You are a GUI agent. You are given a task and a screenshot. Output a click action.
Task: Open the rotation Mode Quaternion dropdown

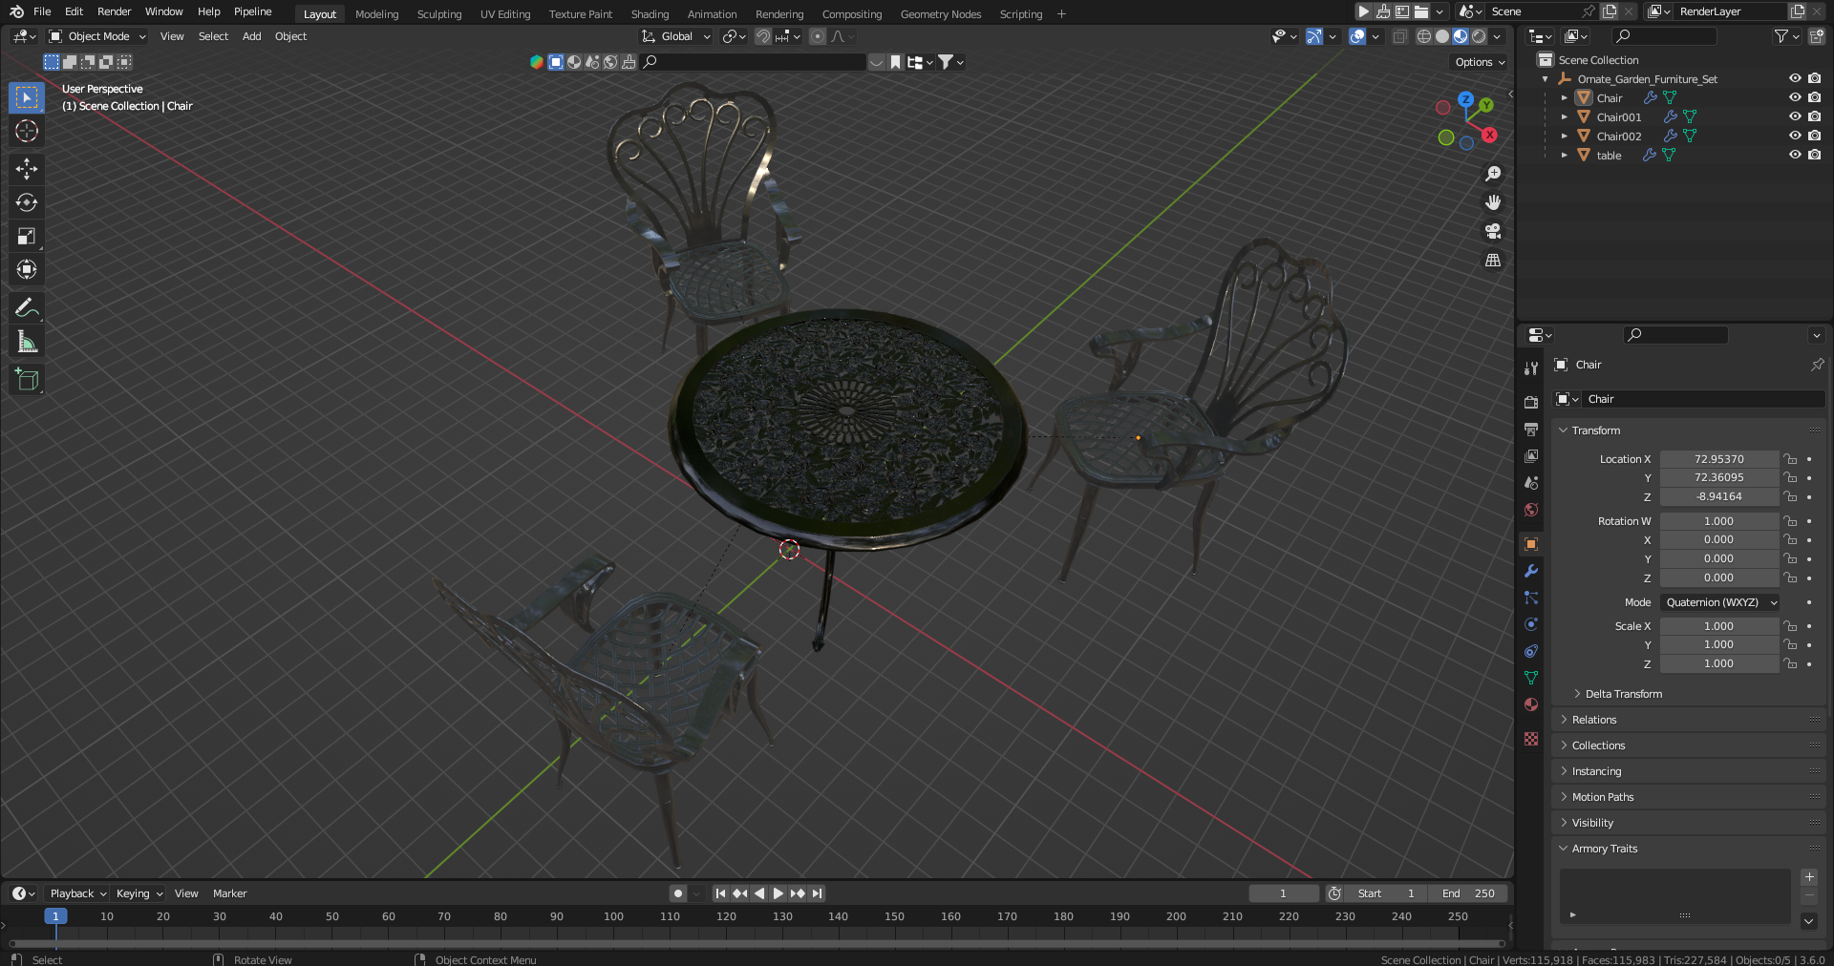click(x=1720, y=602)
